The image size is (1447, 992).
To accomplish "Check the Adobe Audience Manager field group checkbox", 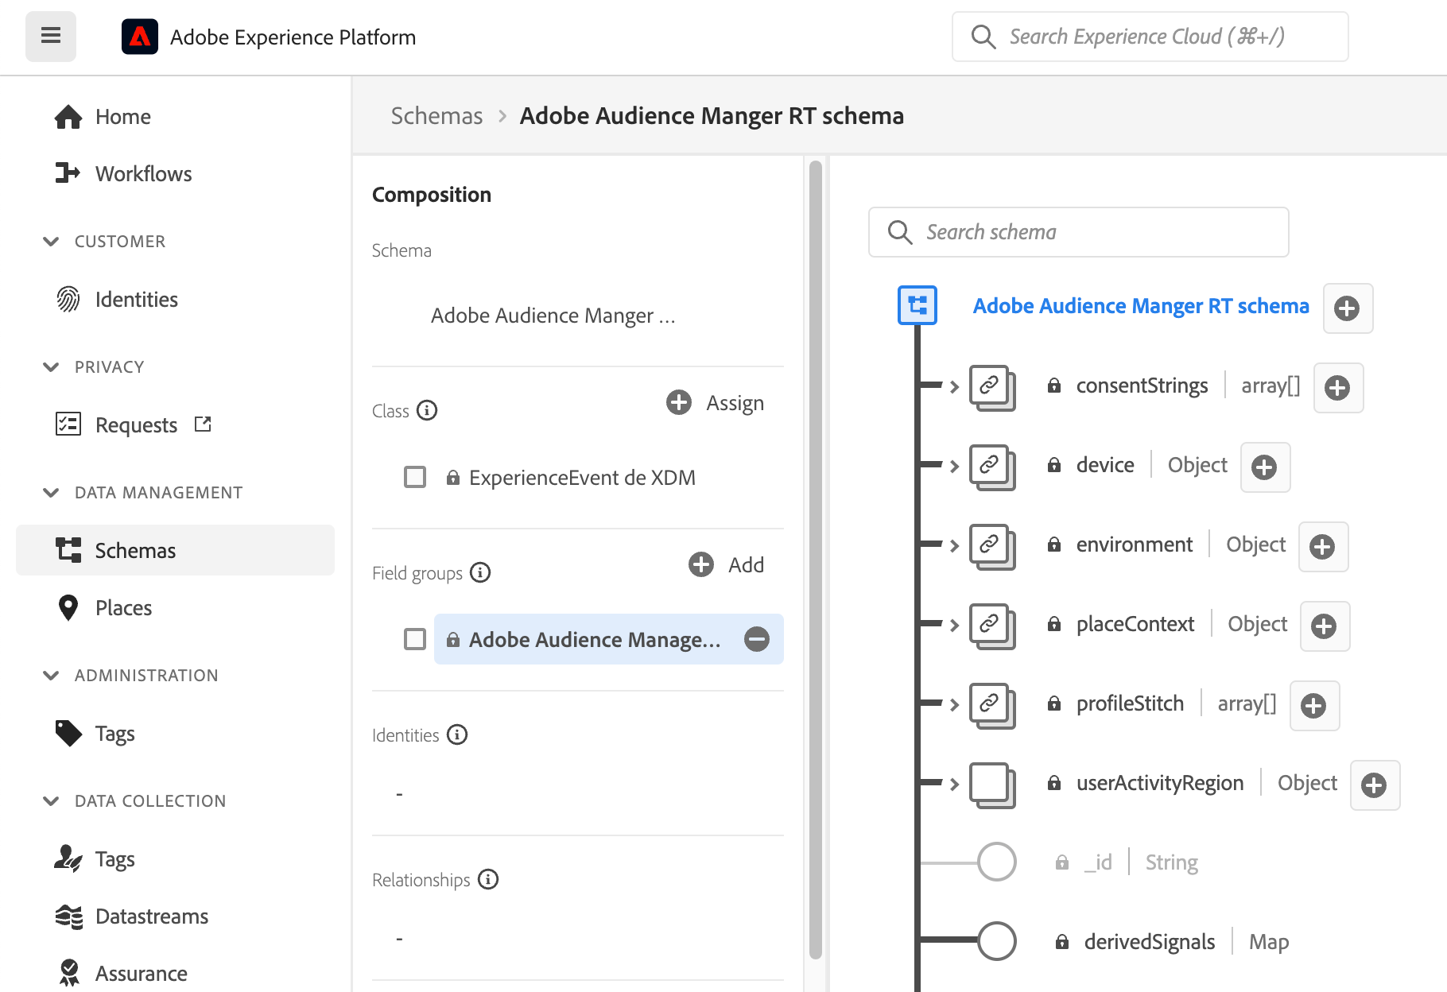I will pos(415,639).
